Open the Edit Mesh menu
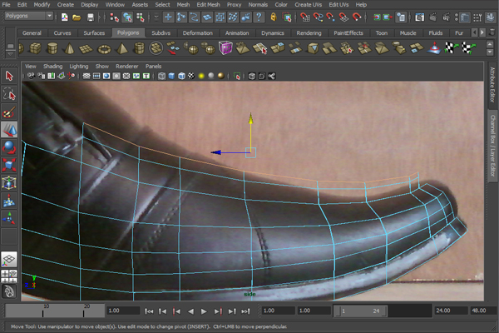 [x=208, y=4]
